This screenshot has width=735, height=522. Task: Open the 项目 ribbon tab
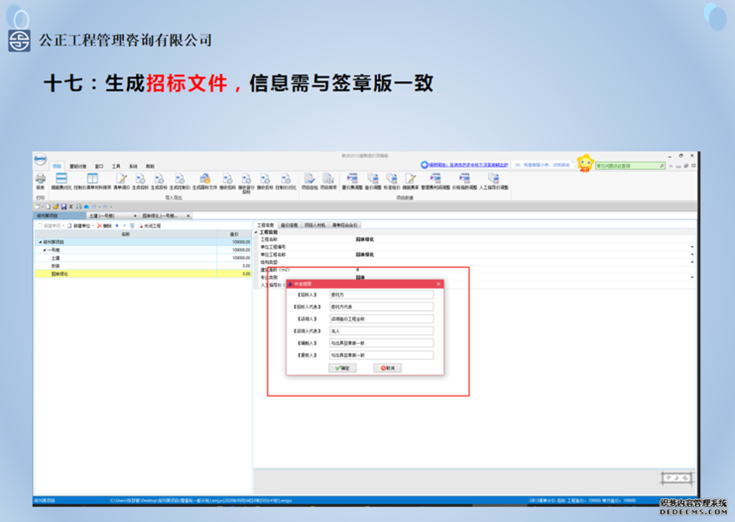[x=56, y=167]
